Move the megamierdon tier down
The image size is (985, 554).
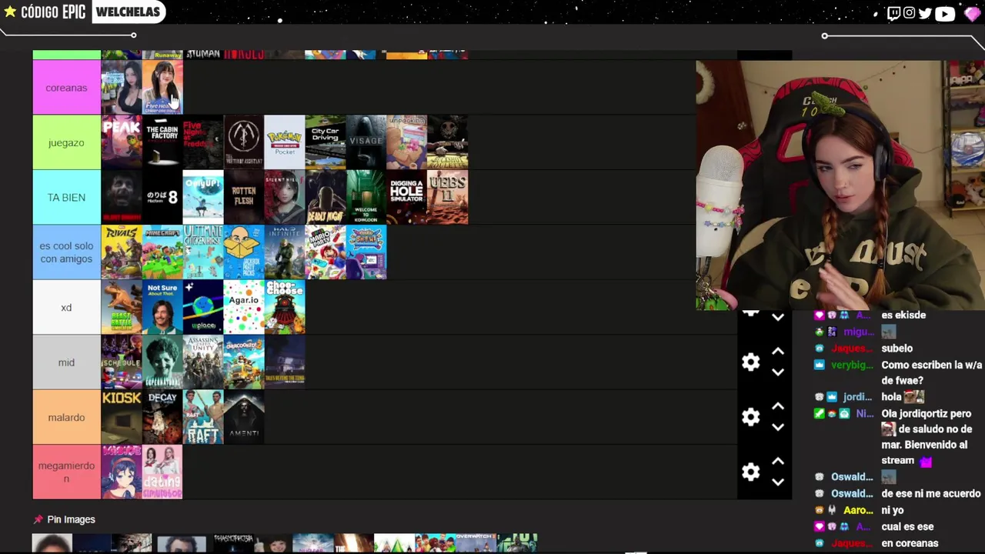tap(778, 482)
